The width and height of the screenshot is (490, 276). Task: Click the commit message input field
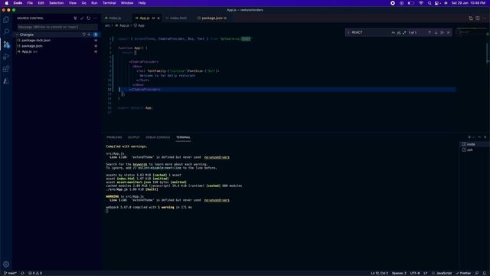[x=57, y=27]
